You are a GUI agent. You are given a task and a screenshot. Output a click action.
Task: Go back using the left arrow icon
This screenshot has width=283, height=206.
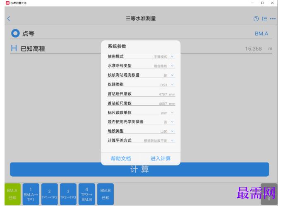tap(9, 19)
